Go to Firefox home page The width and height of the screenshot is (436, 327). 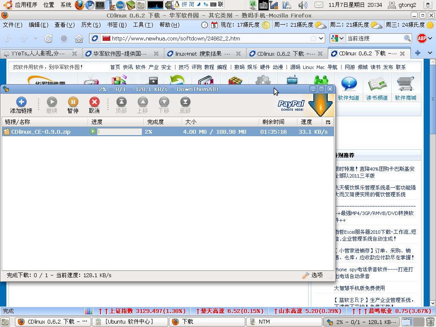click(79, 38)
